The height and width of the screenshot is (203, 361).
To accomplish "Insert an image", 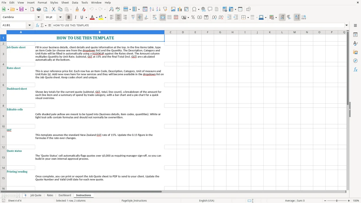I will click(173, 9).
